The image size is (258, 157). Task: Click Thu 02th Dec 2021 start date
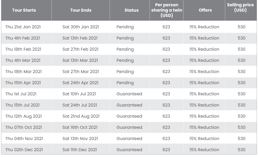click(24, 150)
